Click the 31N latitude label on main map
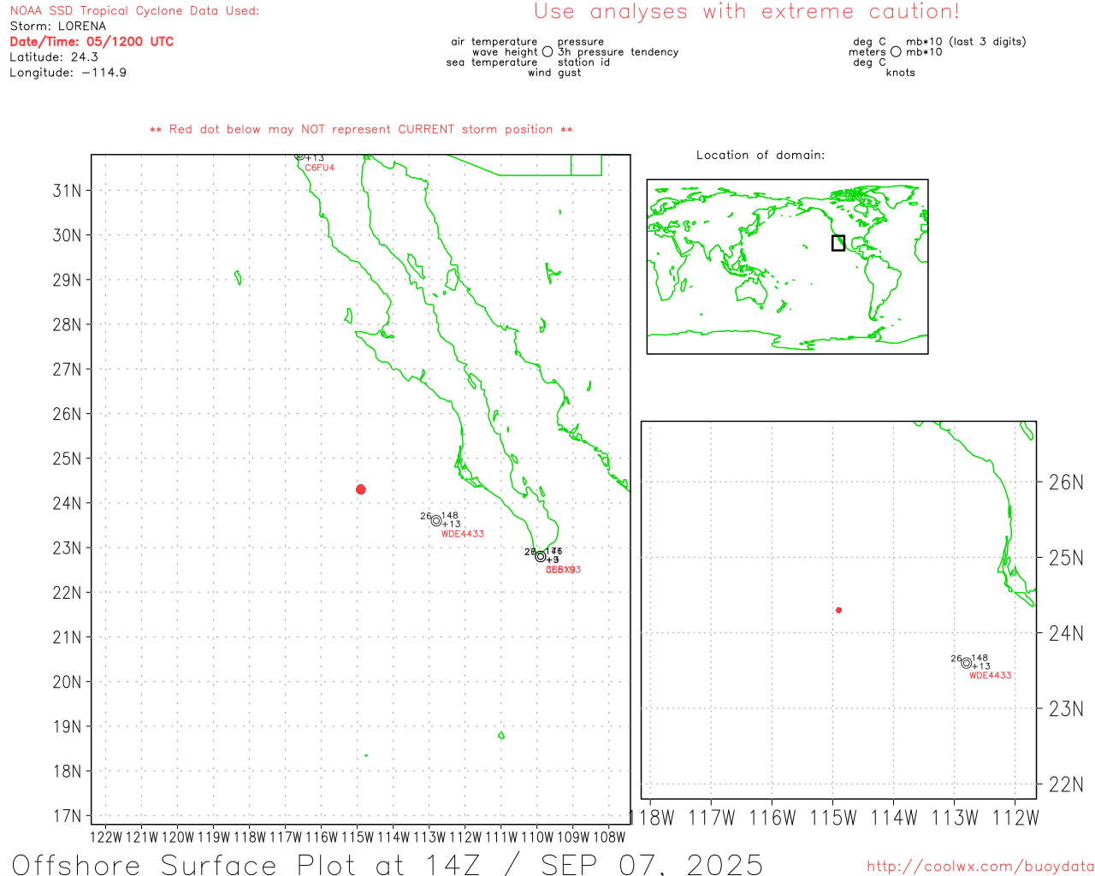Viewport: 1095px width, 876px height. tap(68, 191)
